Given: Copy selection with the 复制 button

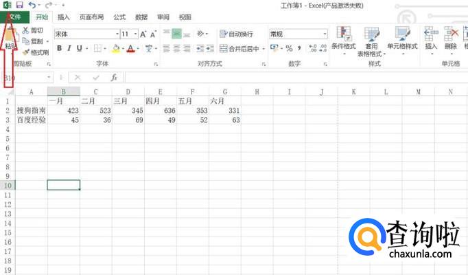Looking at the screenshot, I should click(x=33, y=41).
